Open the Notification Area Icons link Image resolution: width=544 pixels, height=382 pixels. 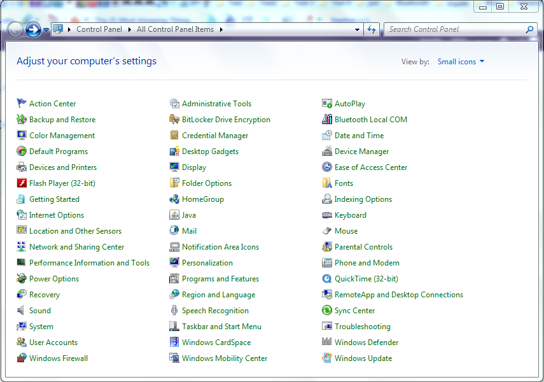coord(220,247)
